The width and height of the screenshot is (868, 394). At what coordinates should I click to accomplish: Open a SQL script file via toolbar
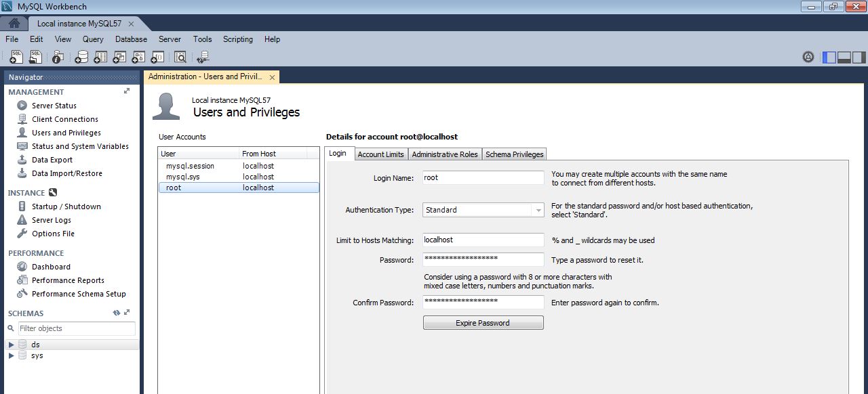click(x=35, y=58)
